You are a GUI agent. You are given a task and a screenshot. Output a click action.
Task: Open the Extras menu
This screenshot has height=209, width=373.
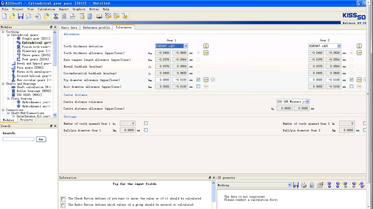tap(94, 9)
